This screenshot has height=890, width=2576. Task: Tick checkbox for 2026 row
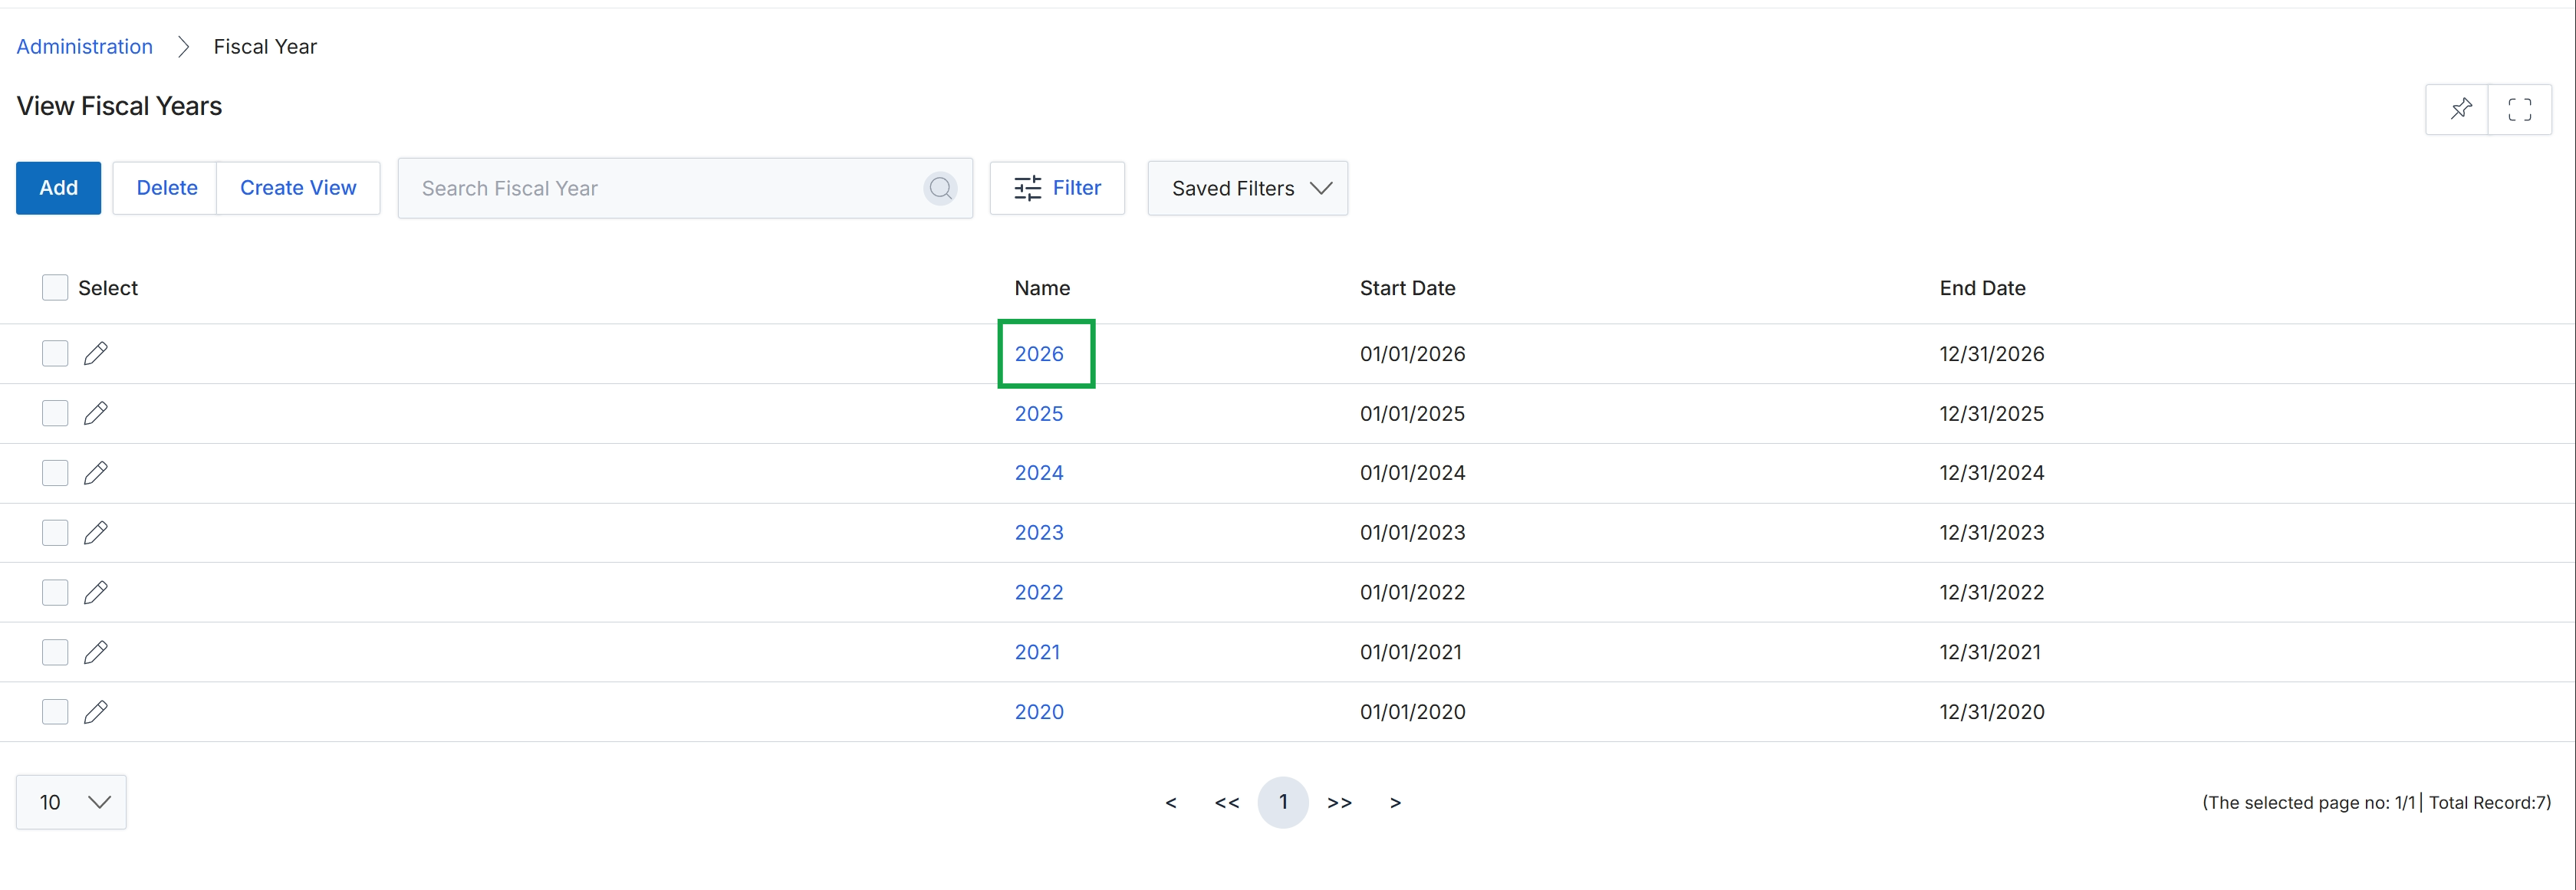click(55, 353)
